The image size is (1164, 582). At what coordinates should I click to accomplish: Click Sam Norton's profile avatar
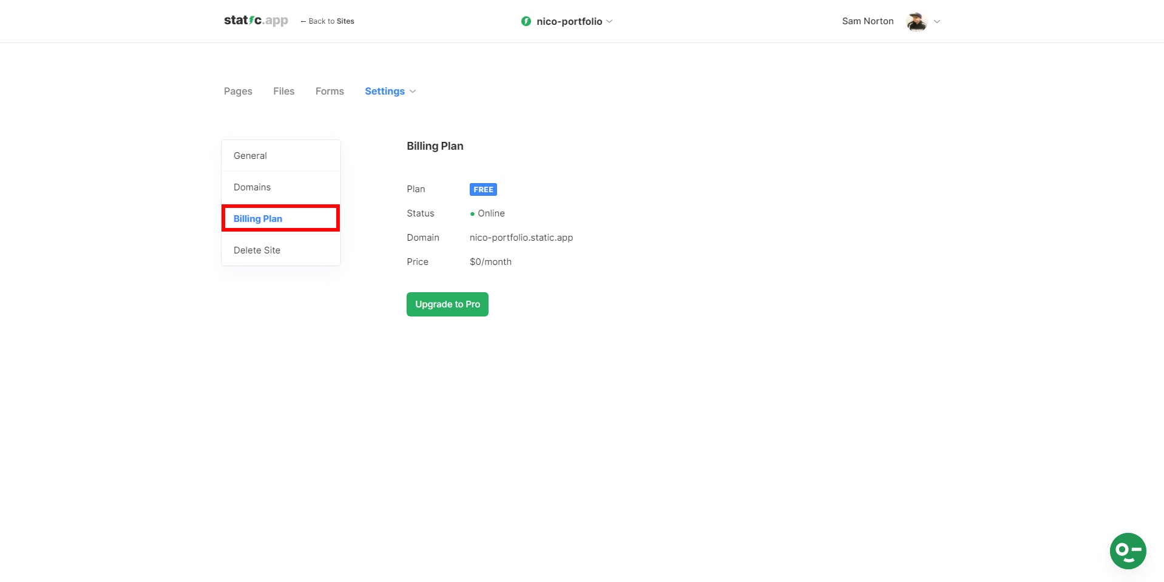click(916, 21)
